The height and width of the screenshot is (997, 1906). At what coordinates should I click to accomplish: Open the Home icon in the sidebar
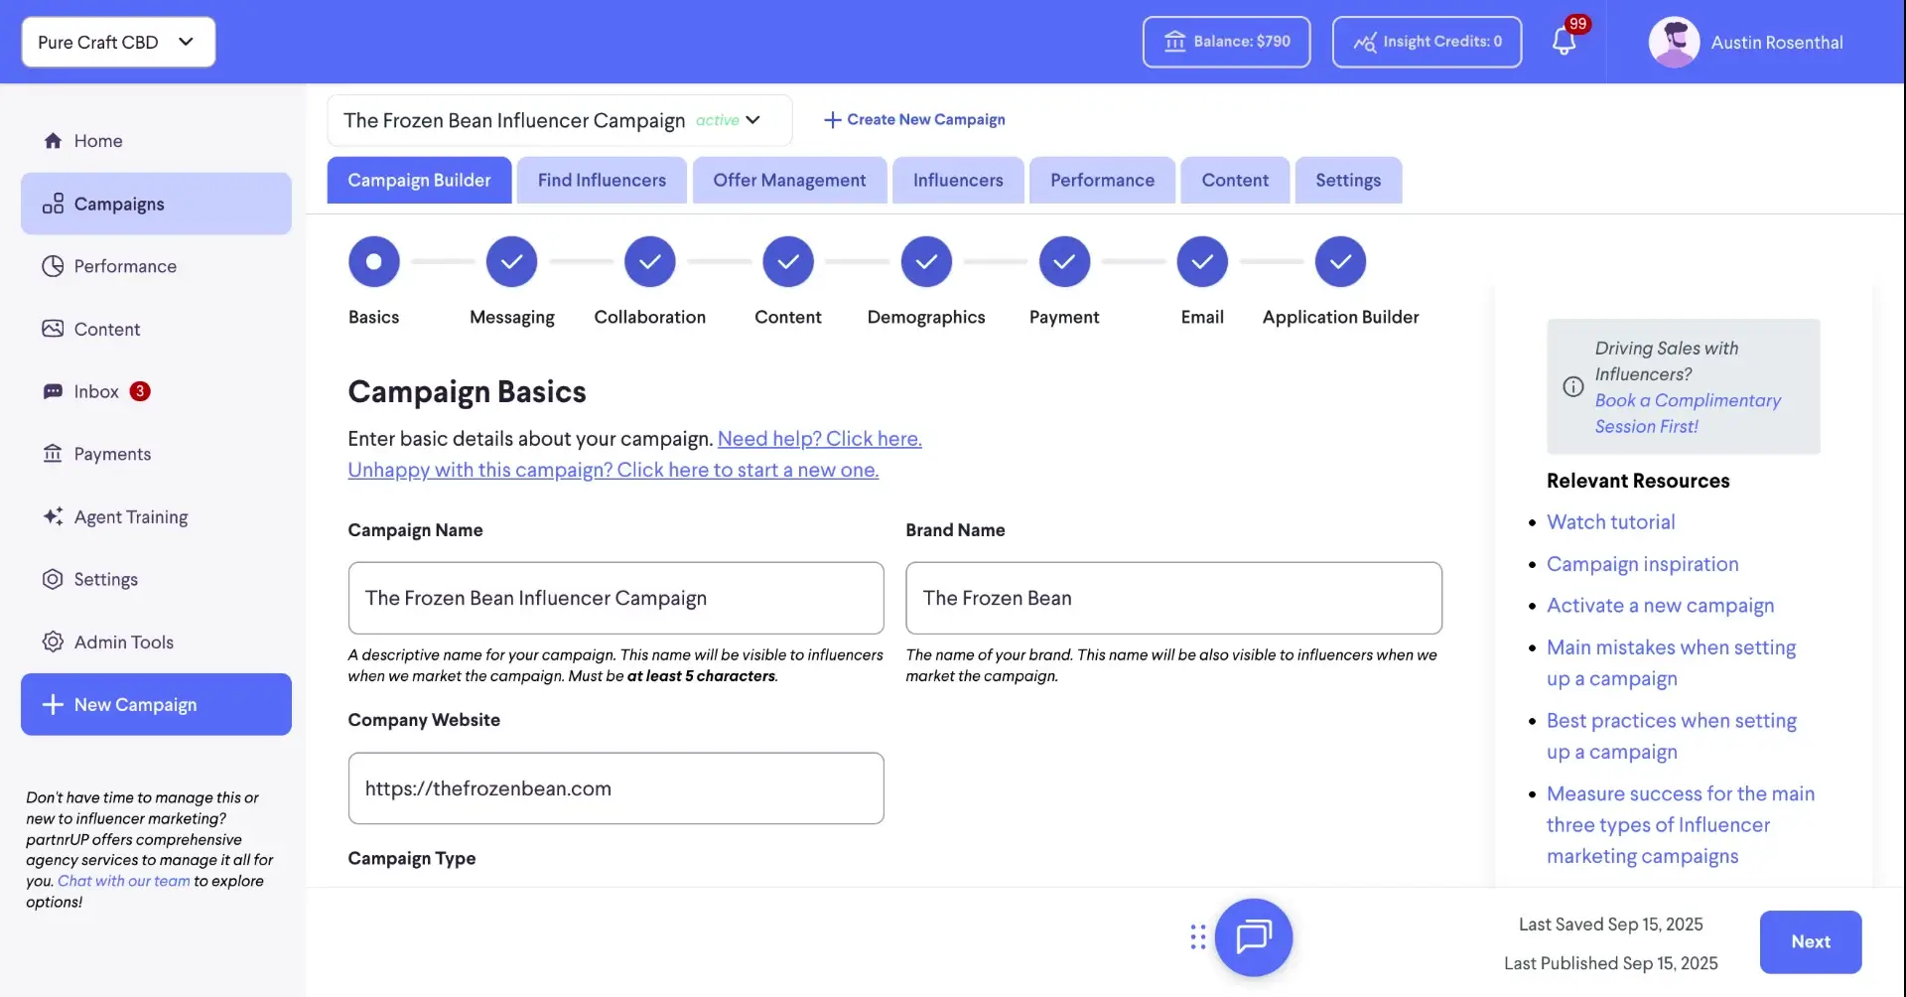coord(53,140)
